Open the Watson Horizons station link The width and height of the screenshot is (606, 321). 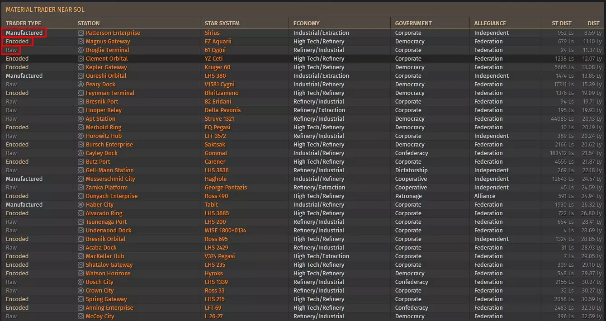[108, 274]
